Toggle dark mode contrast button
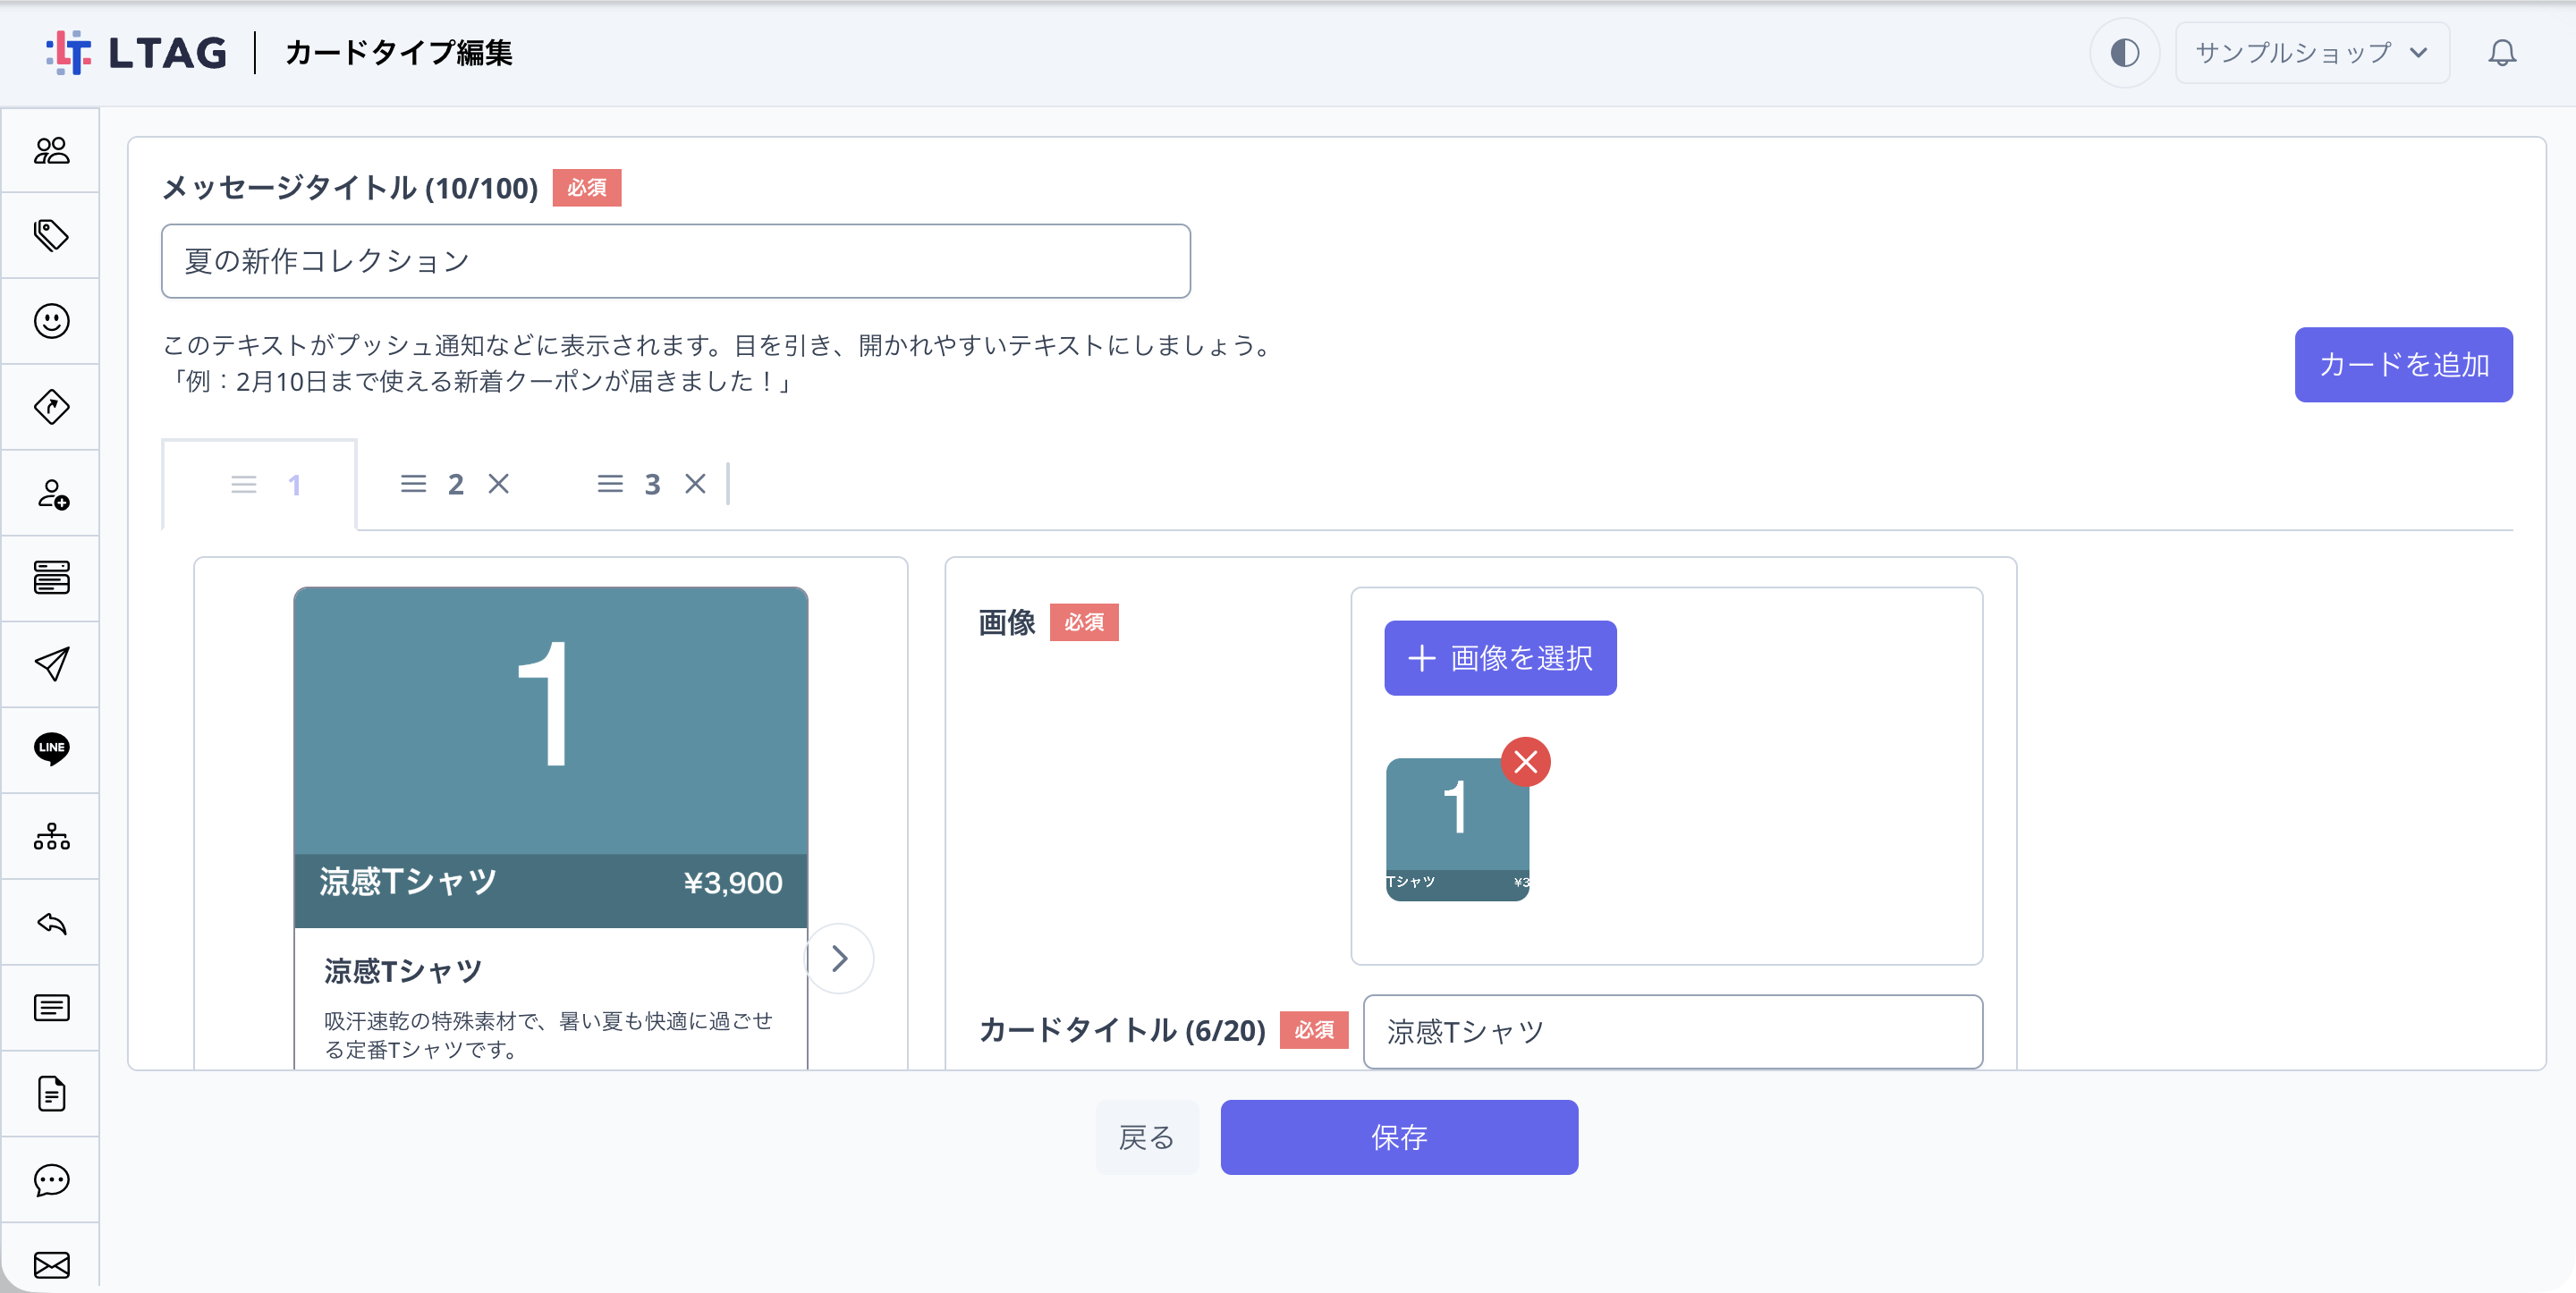 pos(2124,53)
